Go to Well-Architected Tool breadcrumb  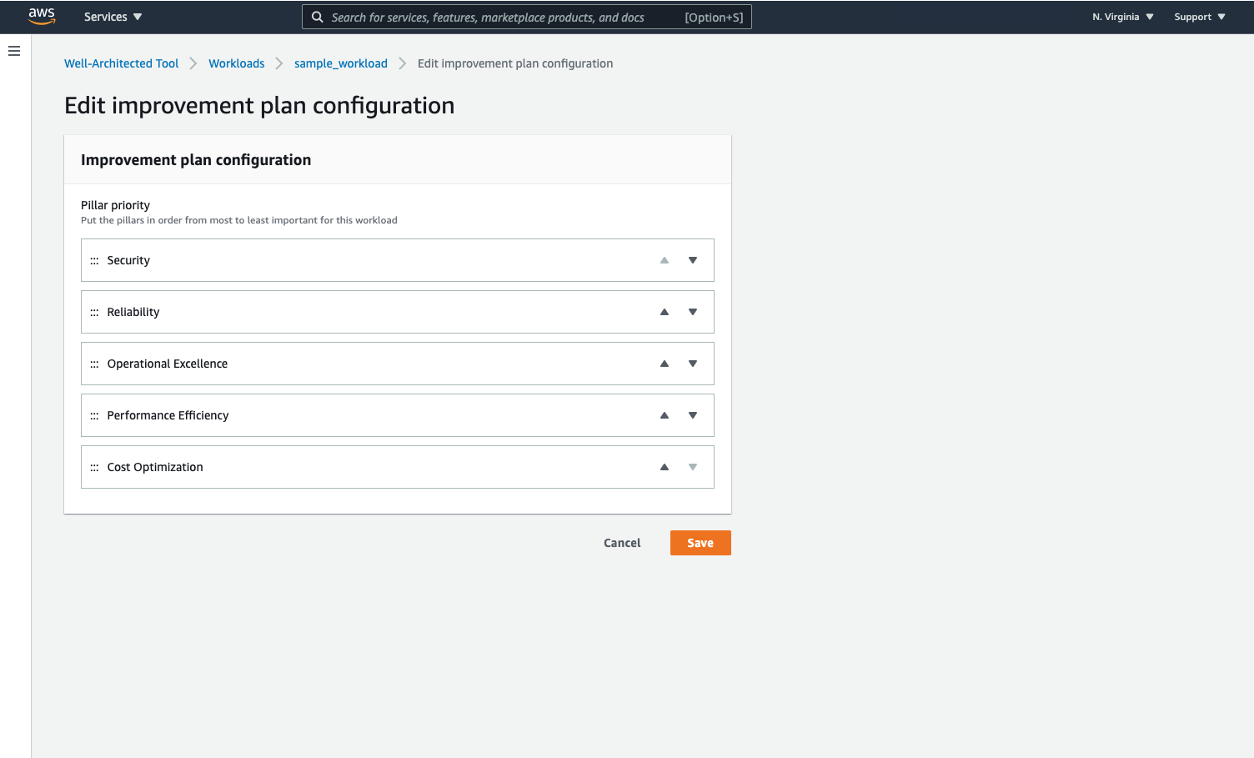(122, 63)
